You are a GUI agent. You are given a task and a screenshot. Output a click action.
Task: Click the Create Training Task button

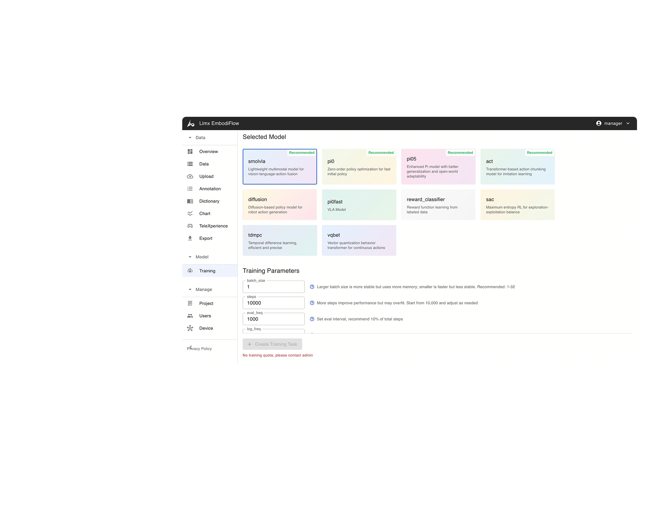pos(272,344)
